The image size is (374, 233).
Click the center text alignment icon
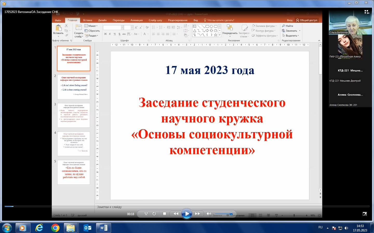click(x=158, y=34)
